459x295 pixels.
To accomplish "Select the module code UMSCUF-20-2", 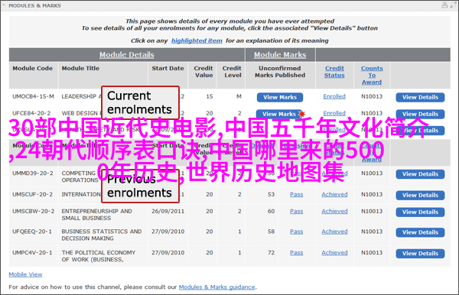I will [x=32, y=194].
